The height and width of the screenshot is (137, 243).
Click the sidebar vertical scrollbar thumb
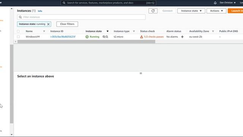(x=12, y=84)
